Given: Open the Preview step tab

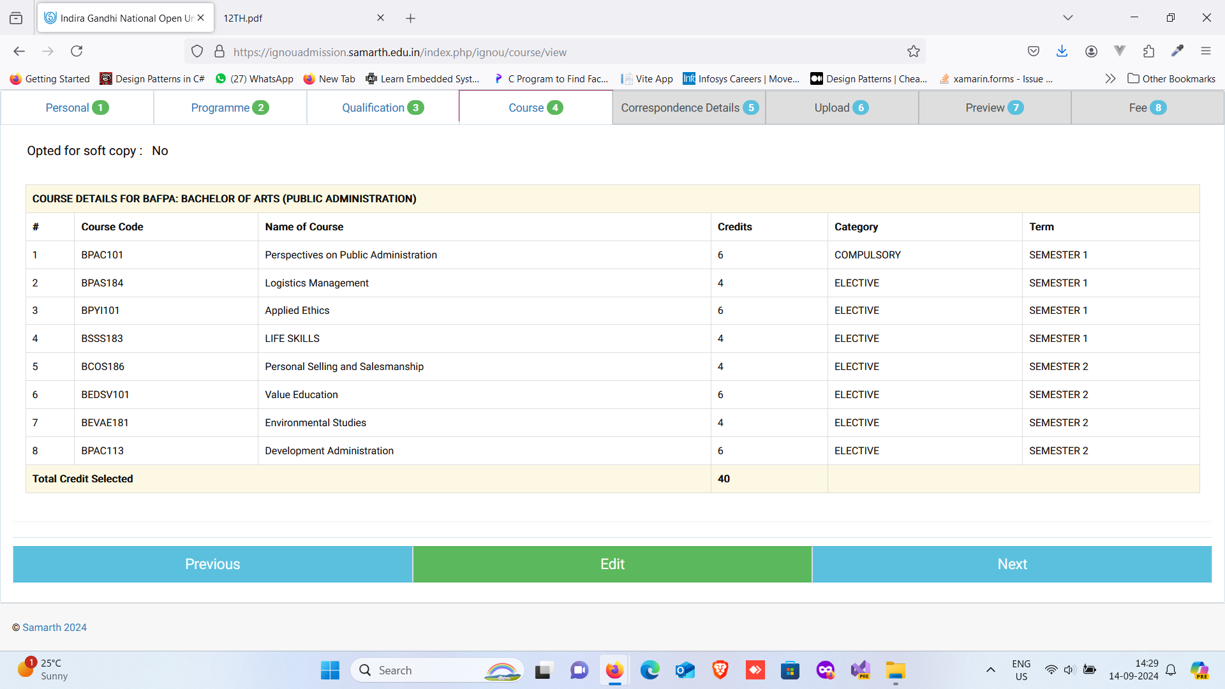Looking at the screenshot, I should click(995, 108).
